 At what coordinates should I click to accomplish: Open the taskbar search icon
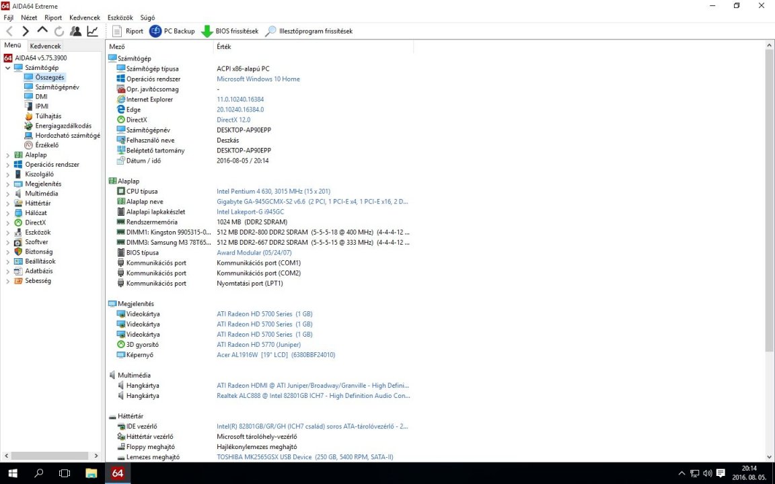38,473
